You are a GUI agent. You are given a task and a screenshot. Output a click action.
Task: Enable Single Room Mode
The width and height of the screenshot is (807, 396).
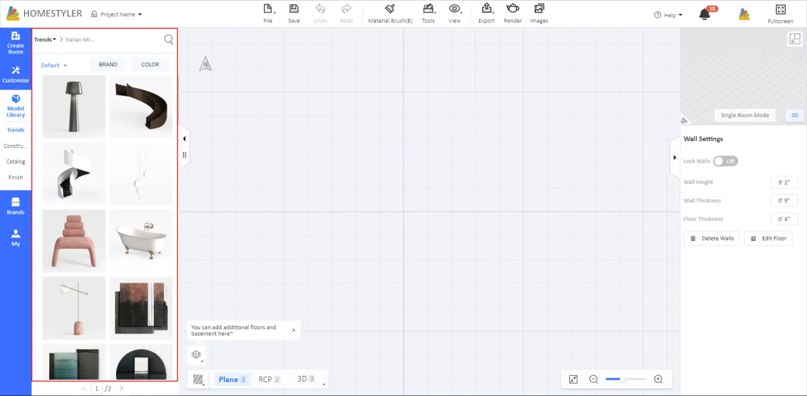[745, 115]
